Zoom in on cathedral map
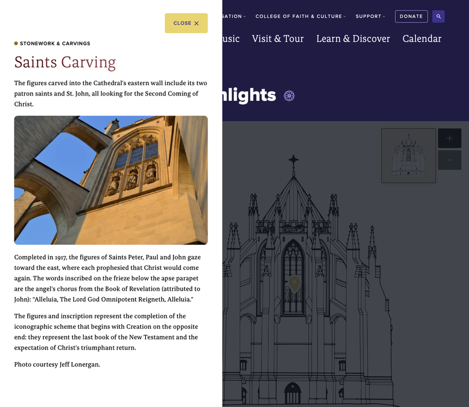Image resolution: width=469 pixels, height=407 pixels. 449,138
